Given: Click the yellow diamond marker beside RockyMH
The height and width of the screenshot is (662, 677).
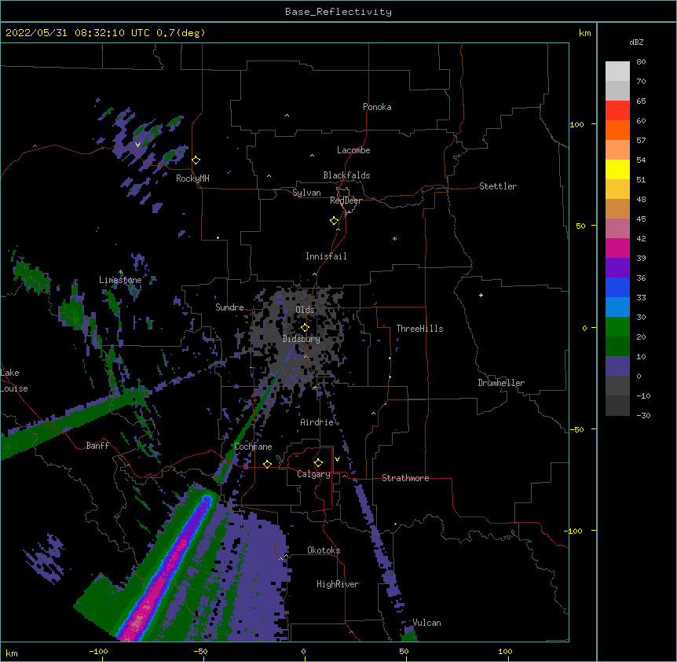Looking at the screenshot, I should (196, 160).
